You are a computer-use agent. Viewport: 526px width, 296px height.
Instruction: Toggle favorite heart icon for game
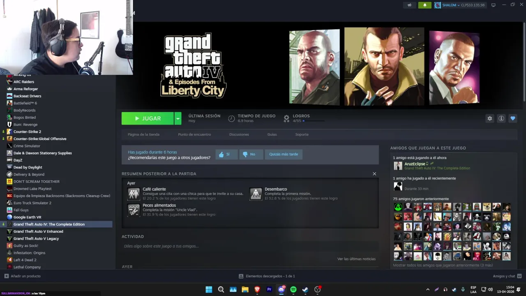click(x=513, y=118)
